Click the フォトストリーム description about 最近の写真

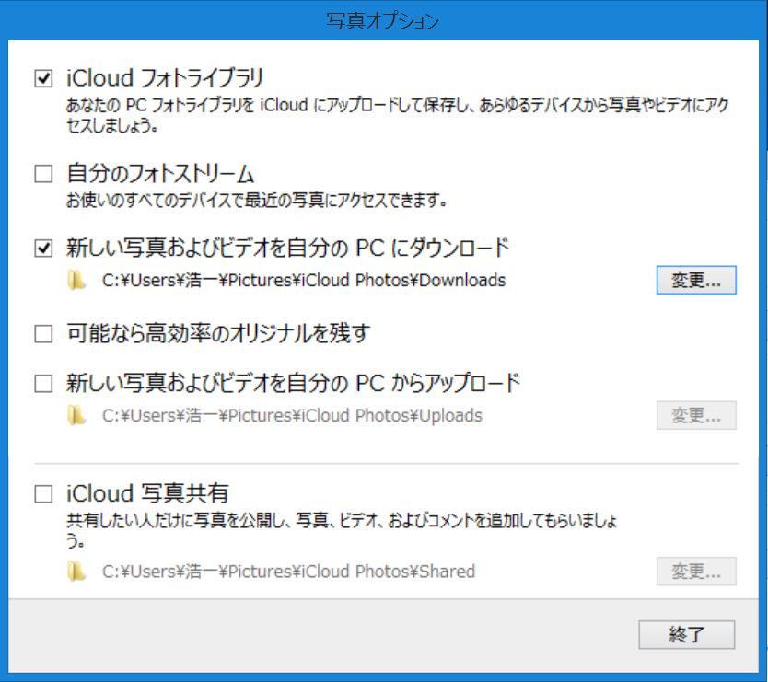pos(256,200)
